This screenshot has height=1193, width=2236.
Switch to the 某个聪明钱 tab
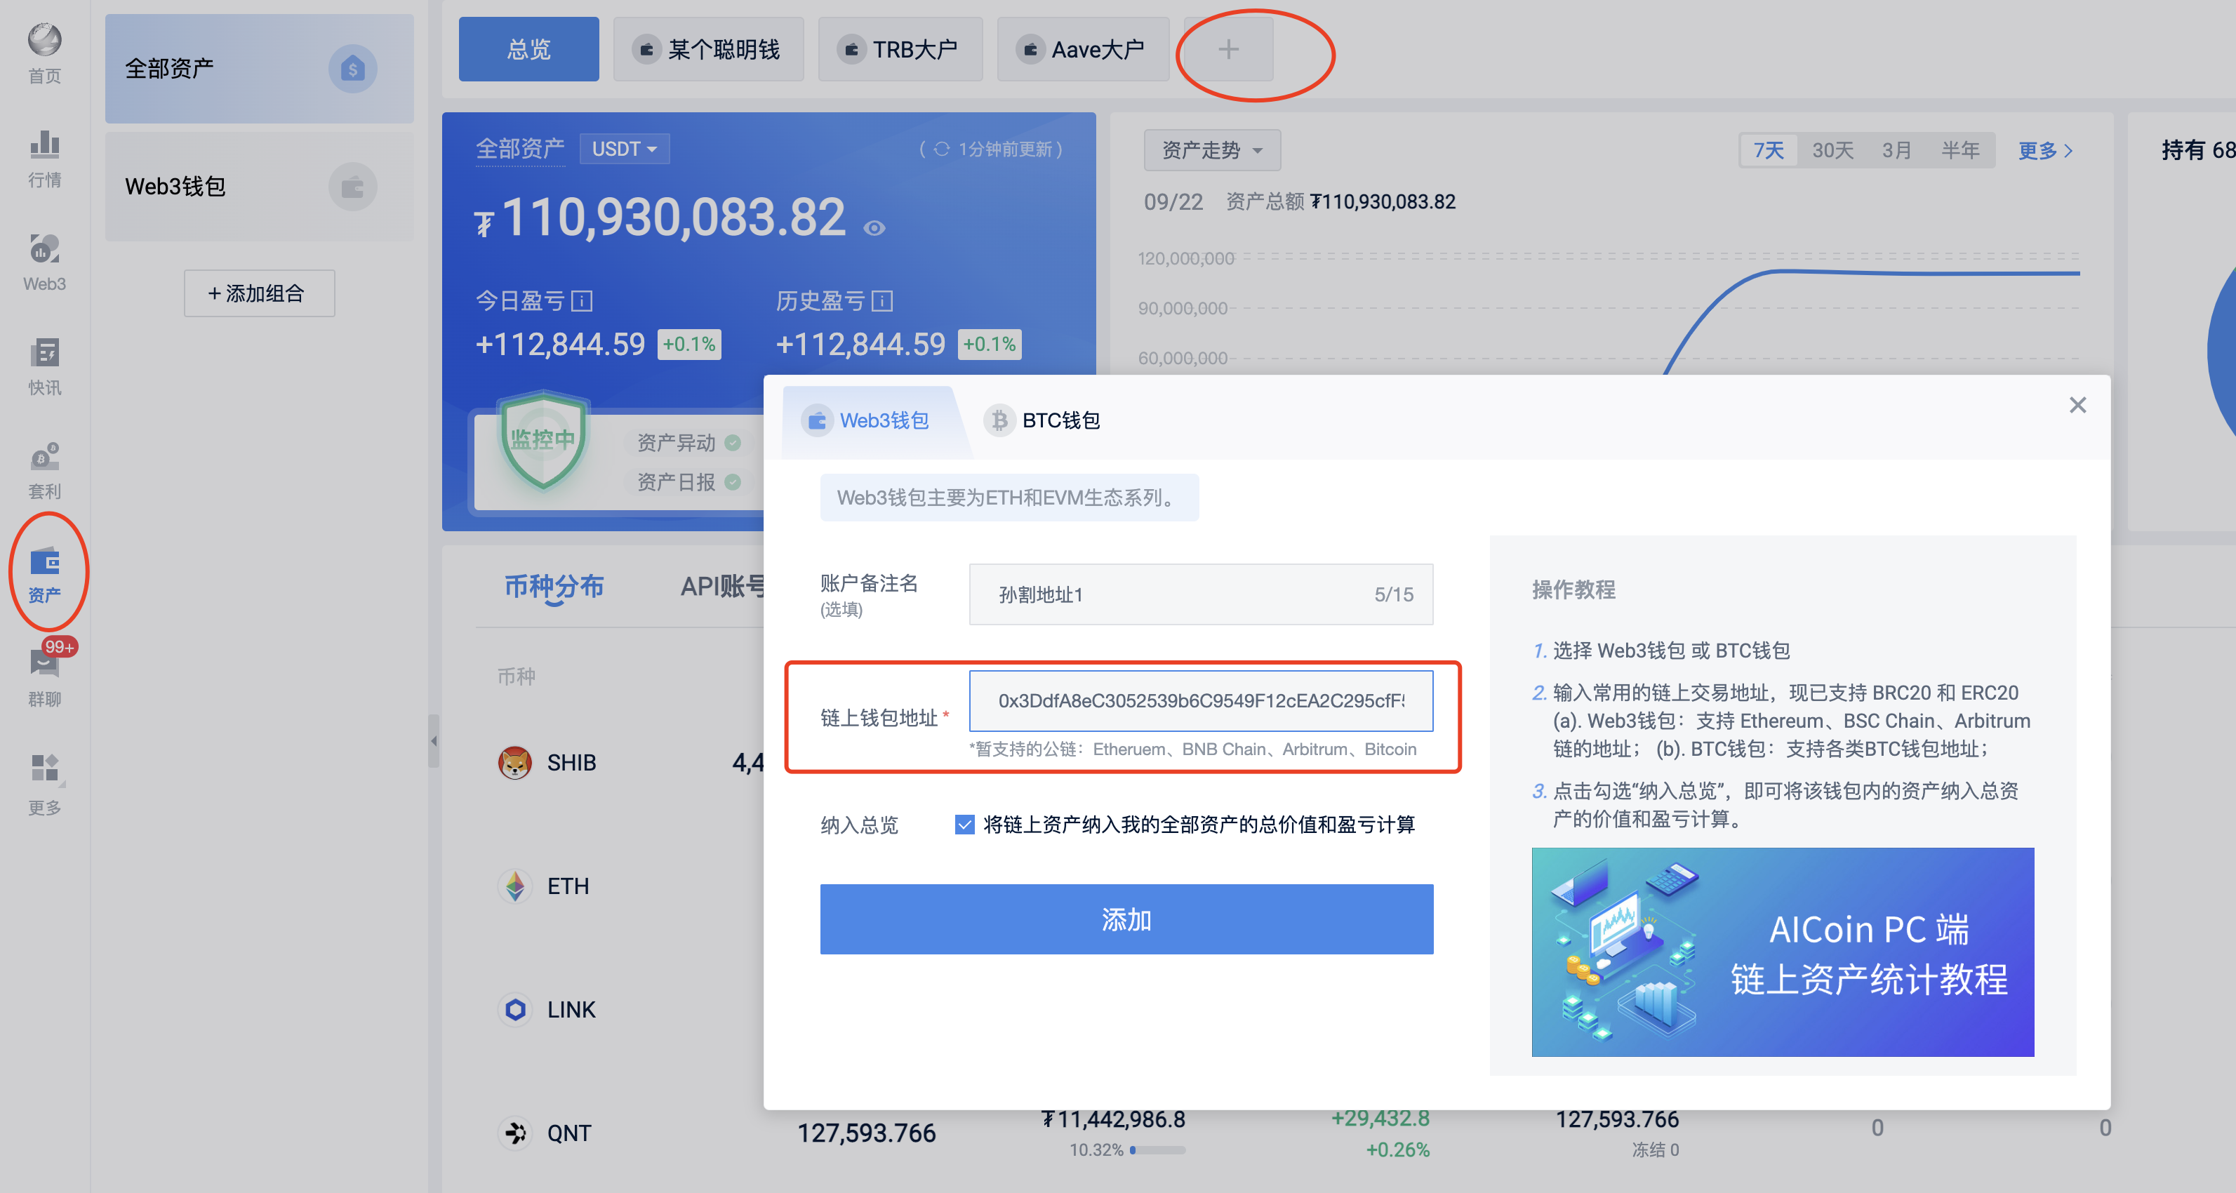pos(708,49)
